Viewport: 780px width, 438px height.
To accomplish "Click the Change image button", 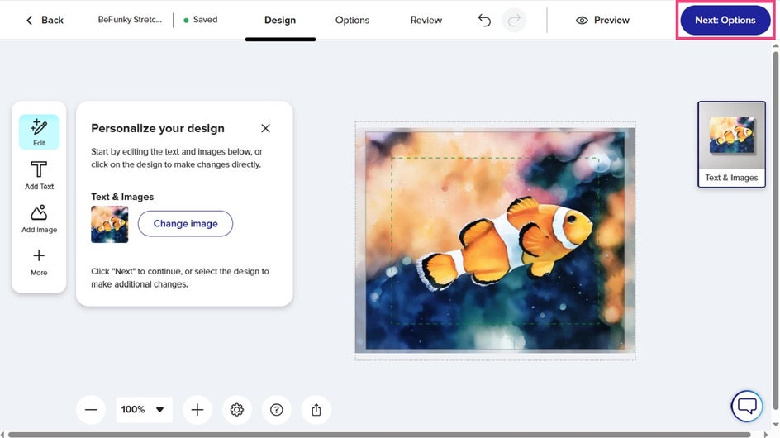I will [185, 223].
